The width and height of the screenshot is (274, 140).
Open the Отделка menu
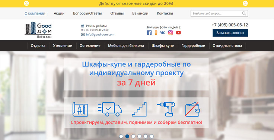(38, 46)
